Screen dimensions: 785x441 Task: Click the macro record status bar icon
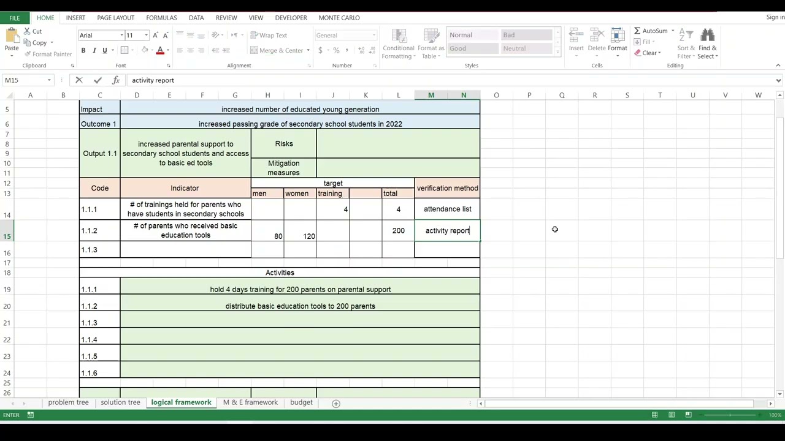pos(30,415)
